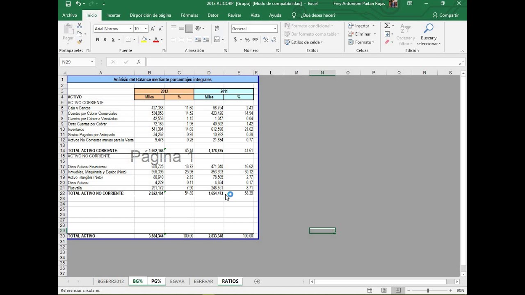Decrease font size with the small A icon
Image resolution: width=525 pixels, height=295 pixels.
coord(160,29)
